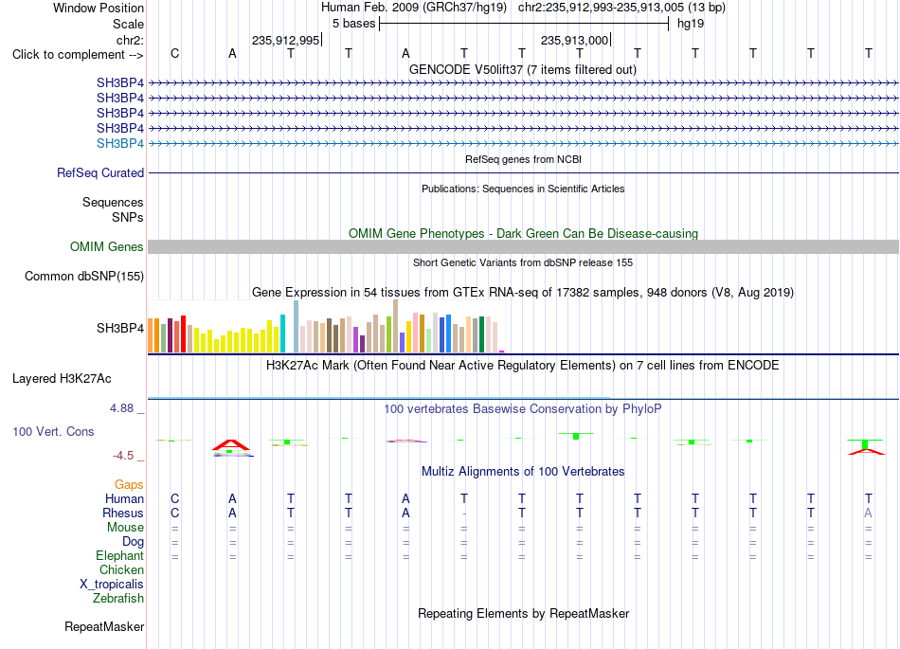Click the Human species label
900x649 pixels.
click(124, 498)
